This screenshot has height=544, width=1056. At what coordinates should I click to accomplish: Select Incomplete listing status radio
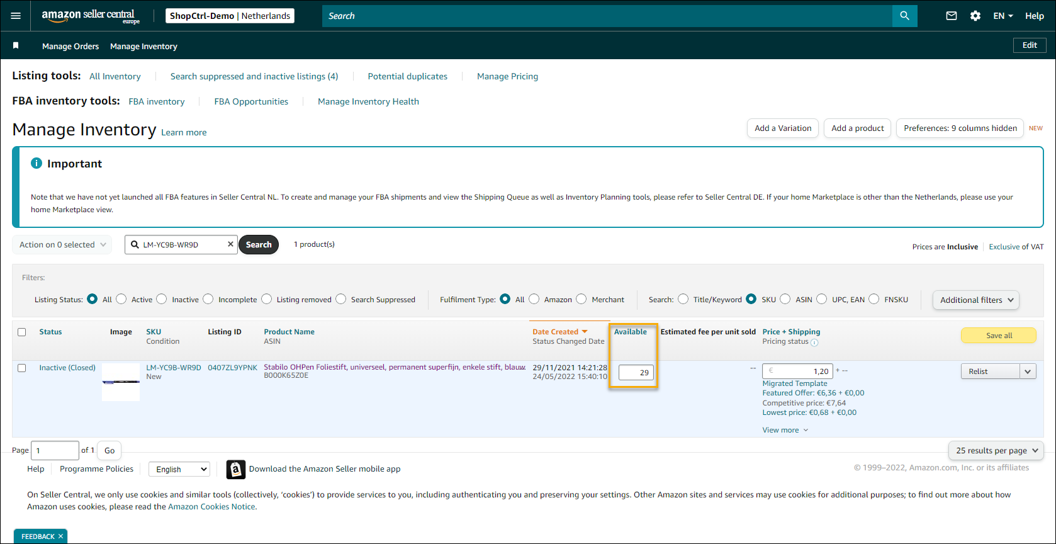208,299
